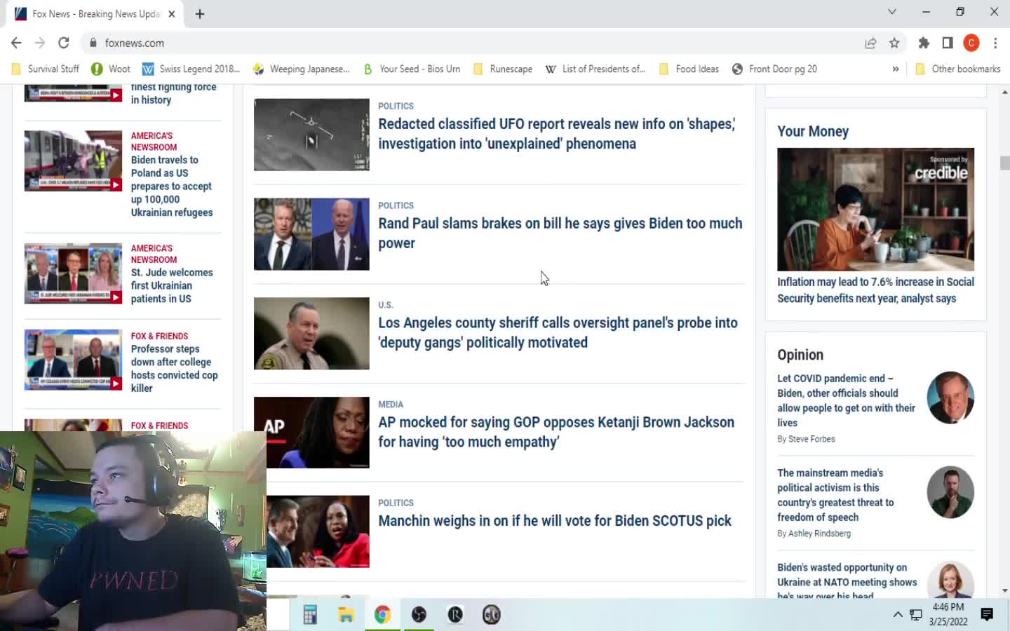This screenshot has width=1010, height=631.
Task: Open the Chrome profile avatar 'C'
Action: pyautogui.click(x=971, y=43)
